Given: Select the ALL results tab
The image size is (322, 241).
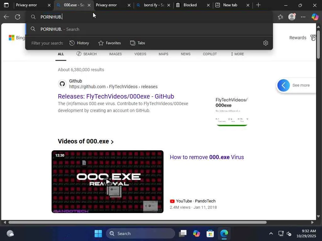Looking at the screenshot, I should coord(61,54).
